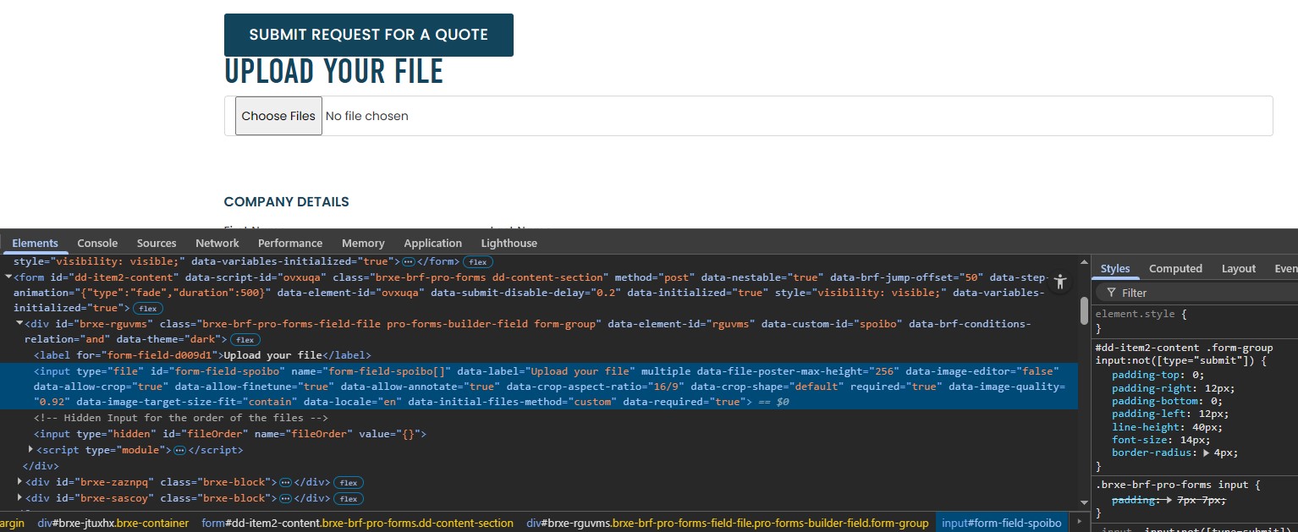
Task: Expand the struck-through padding shorthand triangle
Action: [x=1169, y=500]
